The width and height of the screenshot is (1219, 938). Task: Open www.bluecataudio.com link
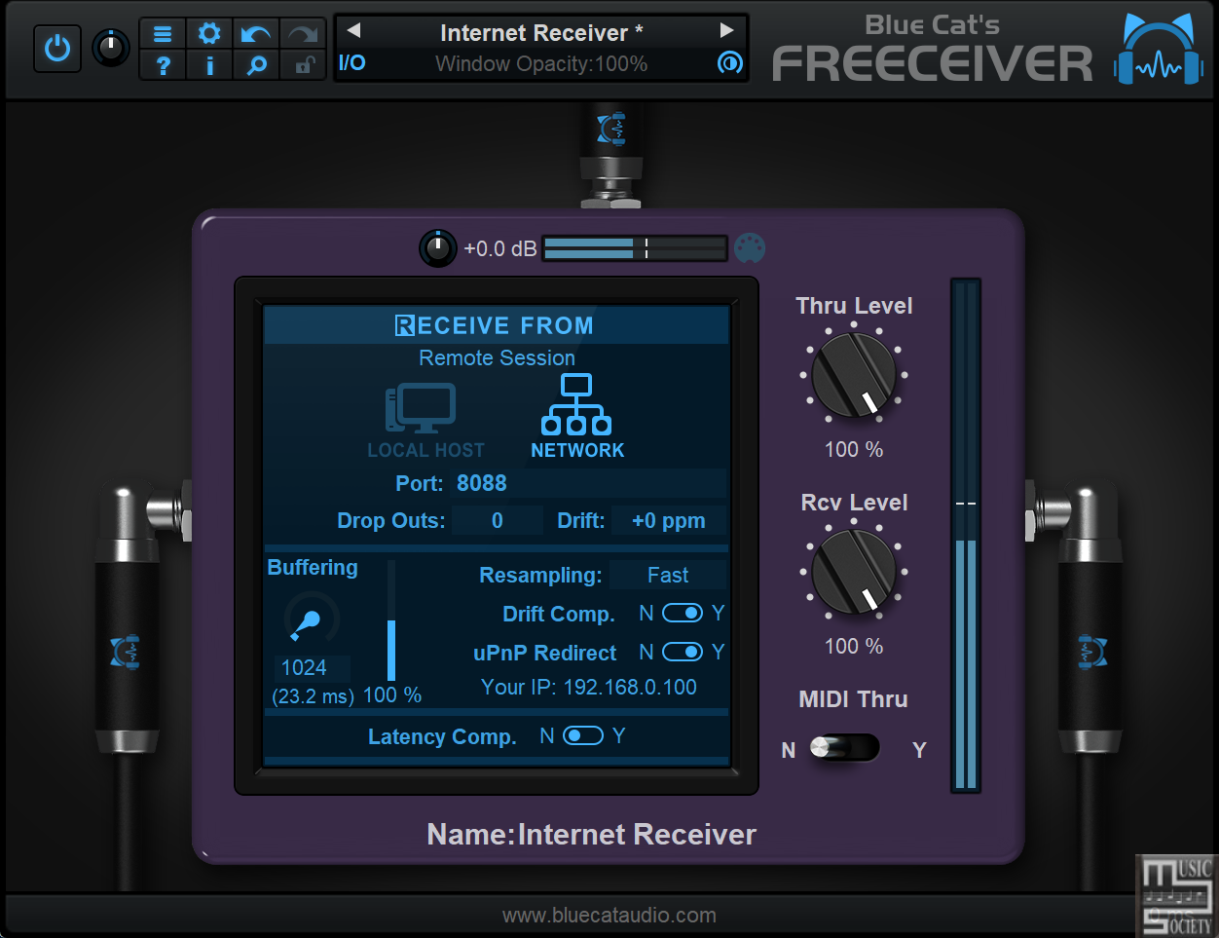[609, 915]
